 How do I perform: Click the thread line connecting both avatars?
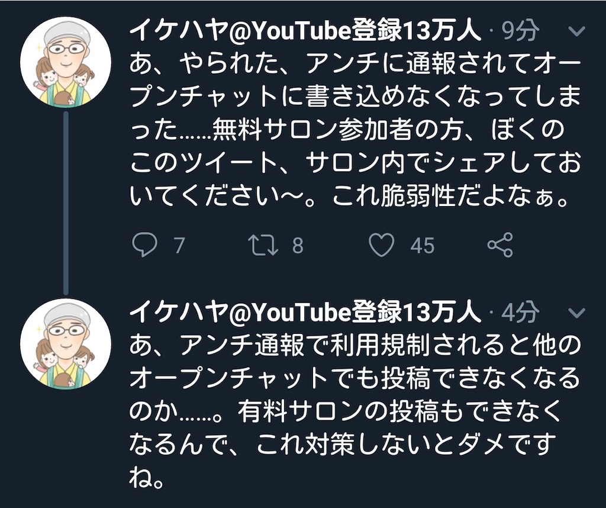pos(66,201)
